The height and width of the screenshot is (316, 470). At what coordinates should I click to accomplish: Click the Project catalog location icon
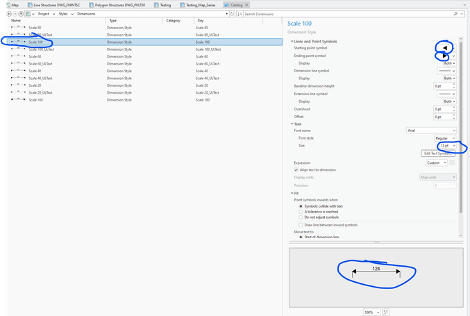click(x=28, y=14)
